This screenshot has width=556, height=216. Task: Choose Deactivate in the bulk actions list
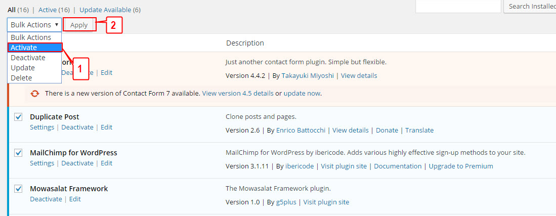point(35,58)
